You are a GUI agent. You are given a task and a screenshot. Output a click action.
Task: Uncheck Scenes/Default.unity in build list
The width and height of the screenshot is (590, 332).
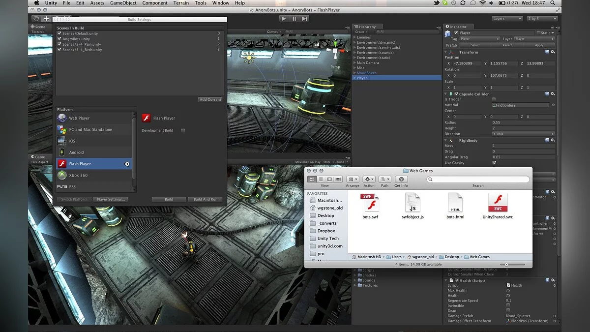point(59,33)
